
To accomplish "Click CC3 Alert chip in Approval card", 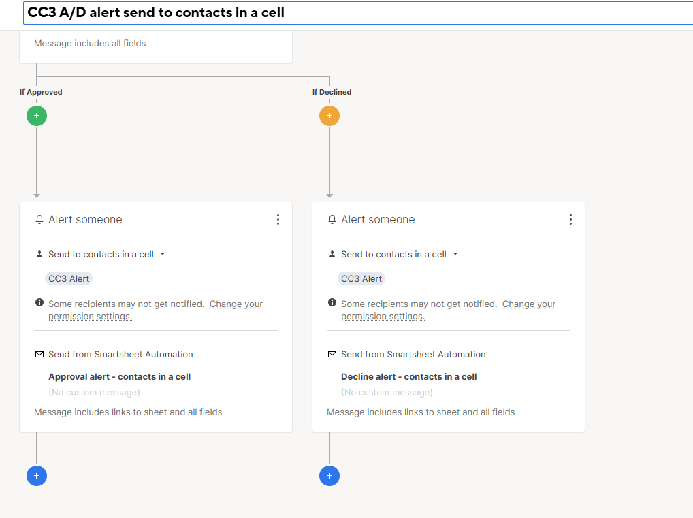I will (x=69, y=278).
